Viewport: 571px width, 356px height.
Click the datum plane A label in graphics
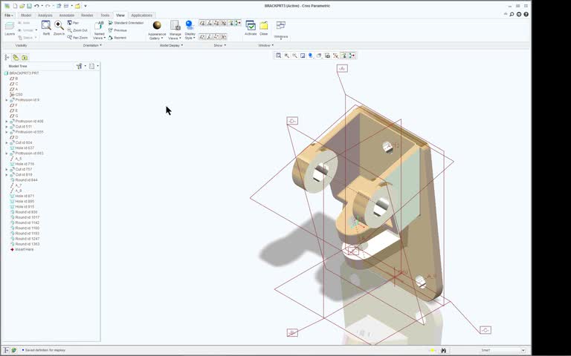[x=342, y=68]
